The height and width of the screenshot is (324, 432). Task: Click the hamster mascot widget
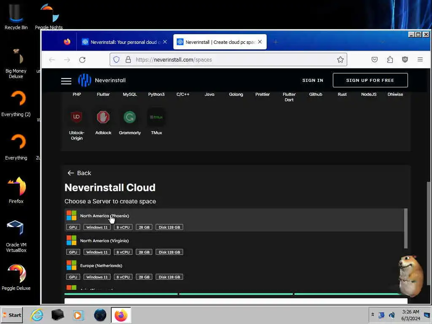tap(410, 275)
